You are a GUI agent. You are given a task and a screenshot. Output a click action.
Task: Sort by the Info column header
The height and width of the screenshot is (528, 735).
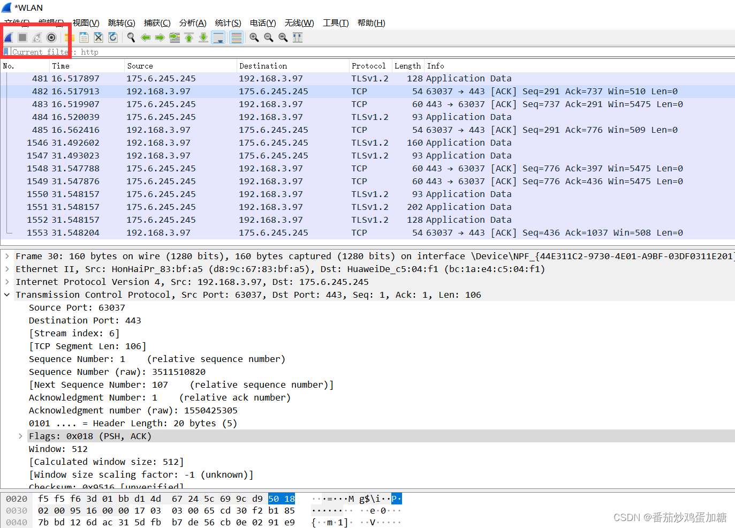click(580, 66)
